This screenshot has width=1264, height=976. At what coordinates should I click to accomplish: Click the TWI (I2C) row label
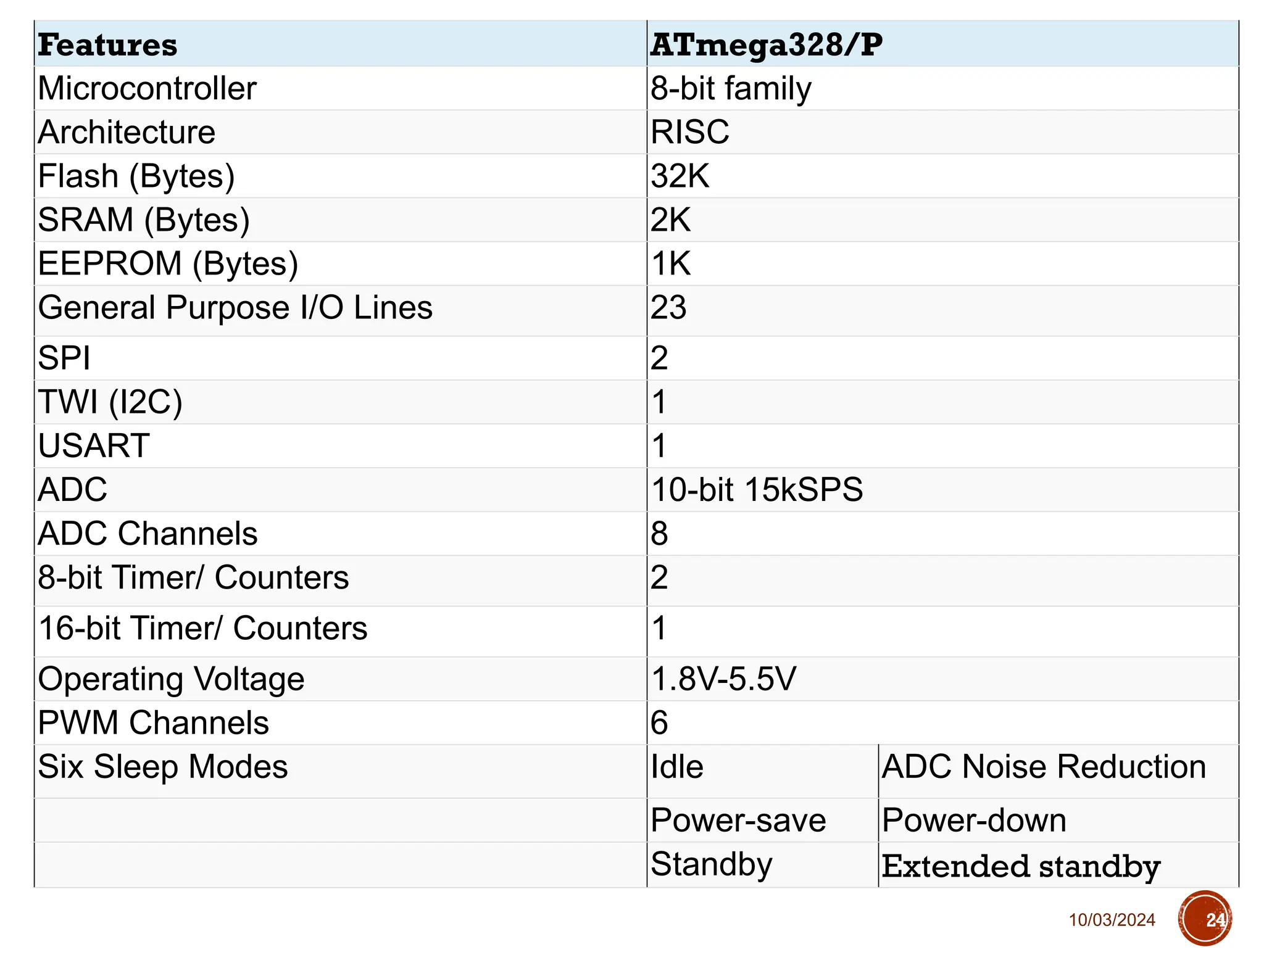coord(110,402)
